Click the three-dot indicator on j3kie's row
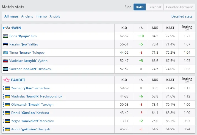 (x=3, y=88)
